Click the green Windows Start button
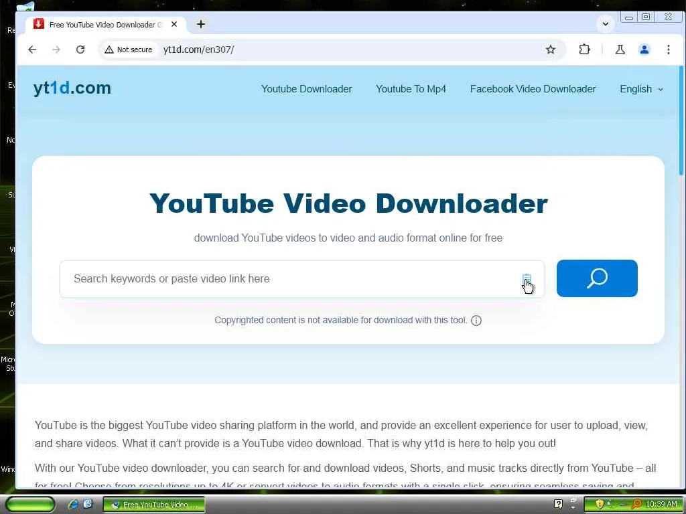This screenshot has width=686, height=514. [x=30, y=504]
